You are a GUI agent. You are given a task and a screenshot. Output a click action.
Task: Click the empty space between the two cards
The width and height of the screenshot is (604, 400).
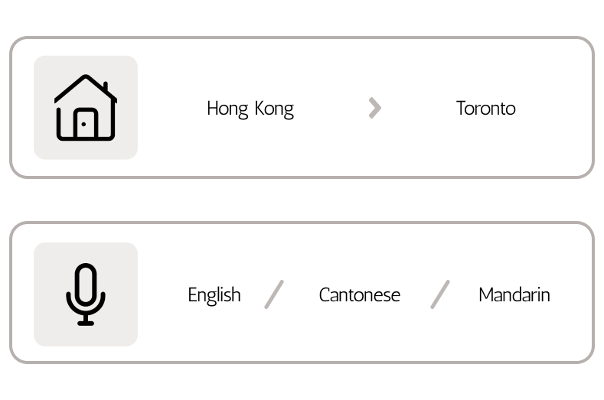click(x=302, y=200)
